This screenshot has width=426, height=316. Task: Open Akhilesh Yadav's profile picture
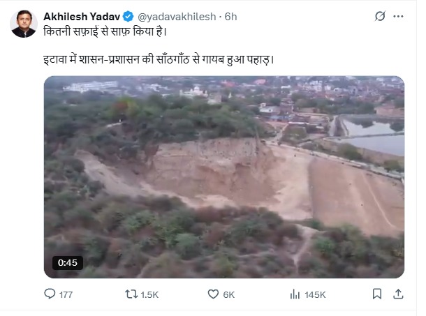(24, 24)
